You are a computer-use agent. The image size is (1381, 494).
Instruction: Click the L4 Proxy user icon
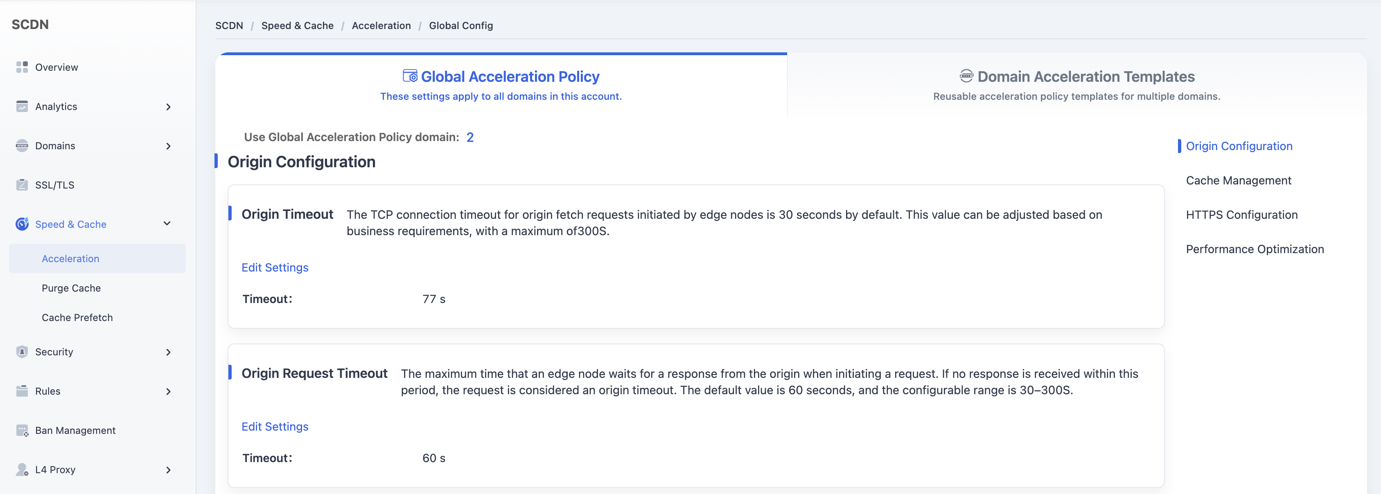[x=22, y=469]
